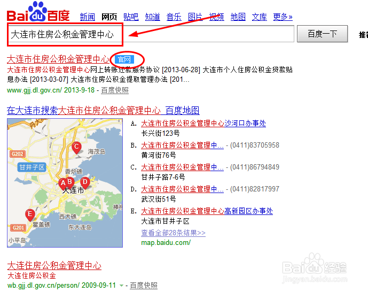Click the www.gjj.dl.gov.cn/ green URL
This screenshot has width=368, height=292.
35,90
